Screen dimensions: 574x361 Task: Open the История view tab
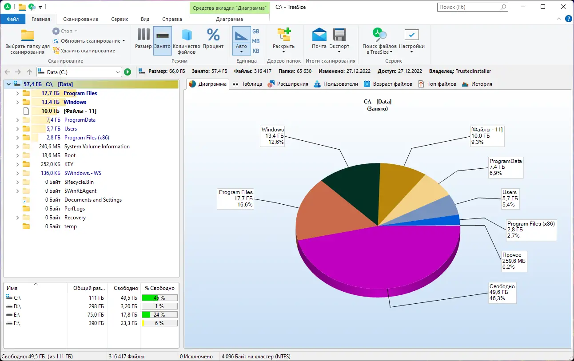pos(477,84)
